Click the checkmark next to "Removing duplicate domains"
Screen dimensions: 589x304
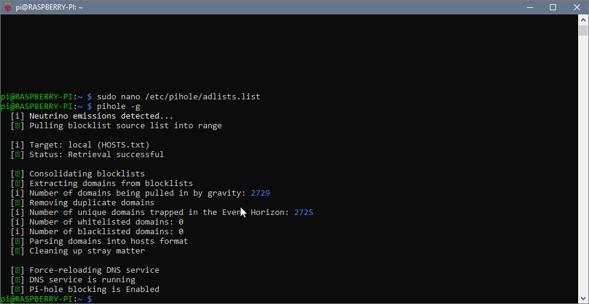tap(17, 203)
